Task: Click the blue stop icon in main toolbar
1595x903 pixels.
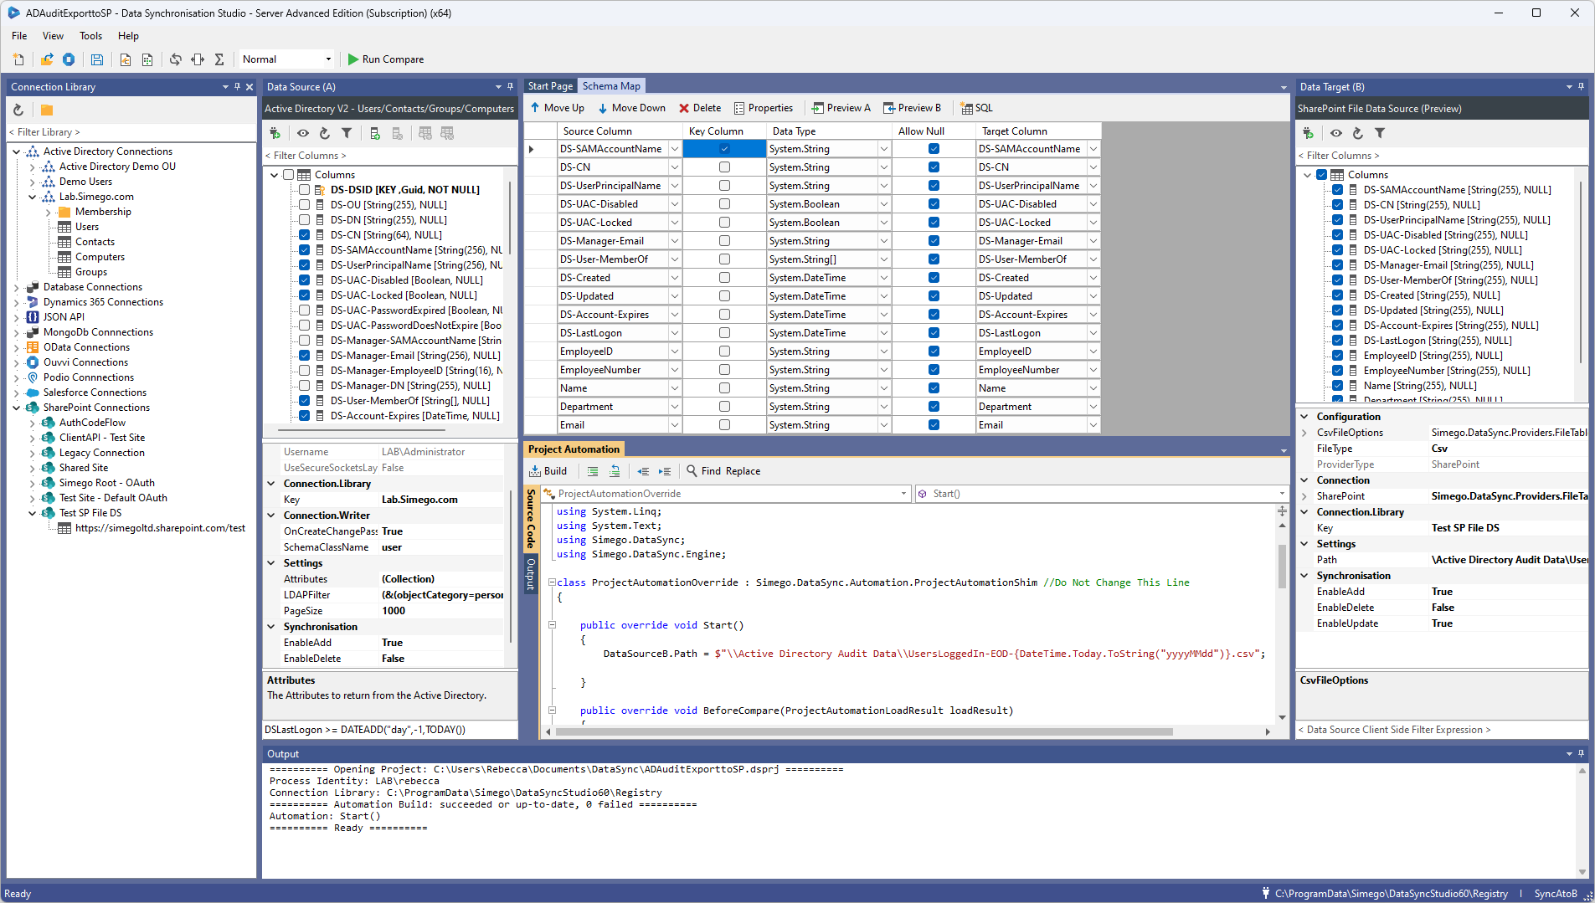Action: coord(69,59)
